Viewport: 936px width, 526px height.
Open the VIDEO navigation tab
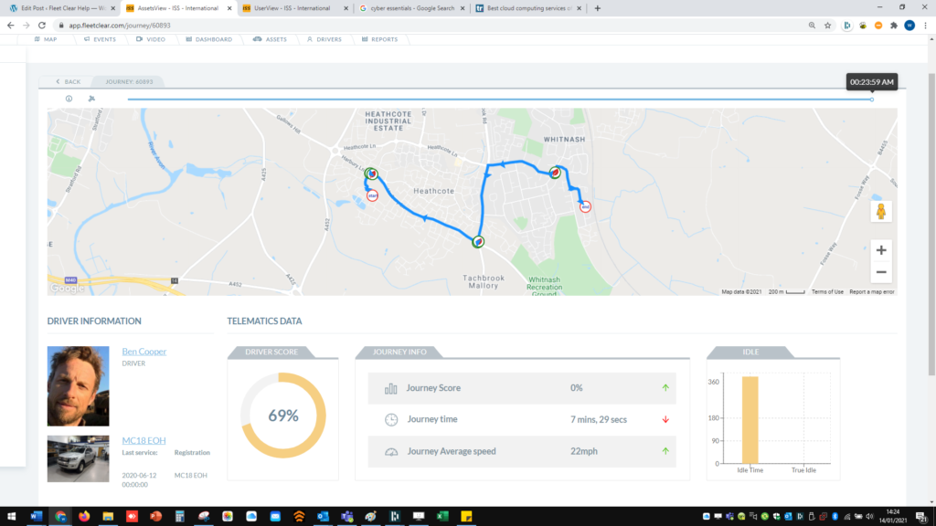[151, 39]
